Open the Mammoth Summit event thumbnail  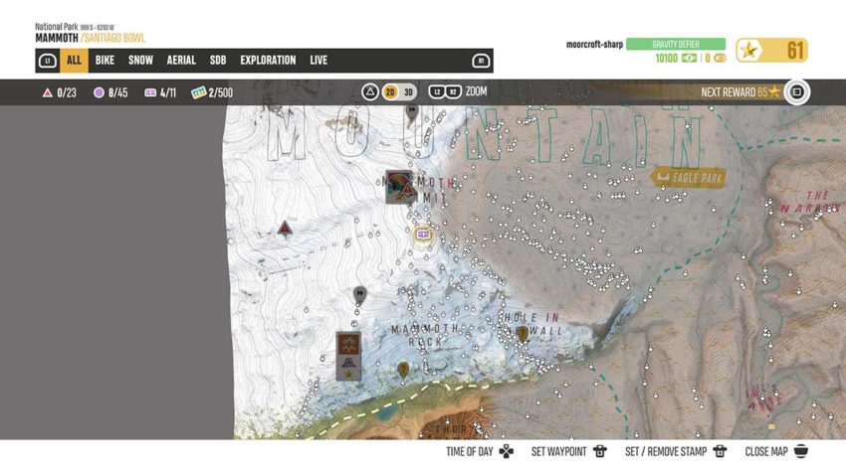[x=399, y=188]
